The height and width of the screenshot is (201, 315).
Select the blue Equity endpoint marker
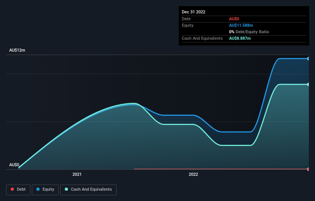click(x=308, y=58)
